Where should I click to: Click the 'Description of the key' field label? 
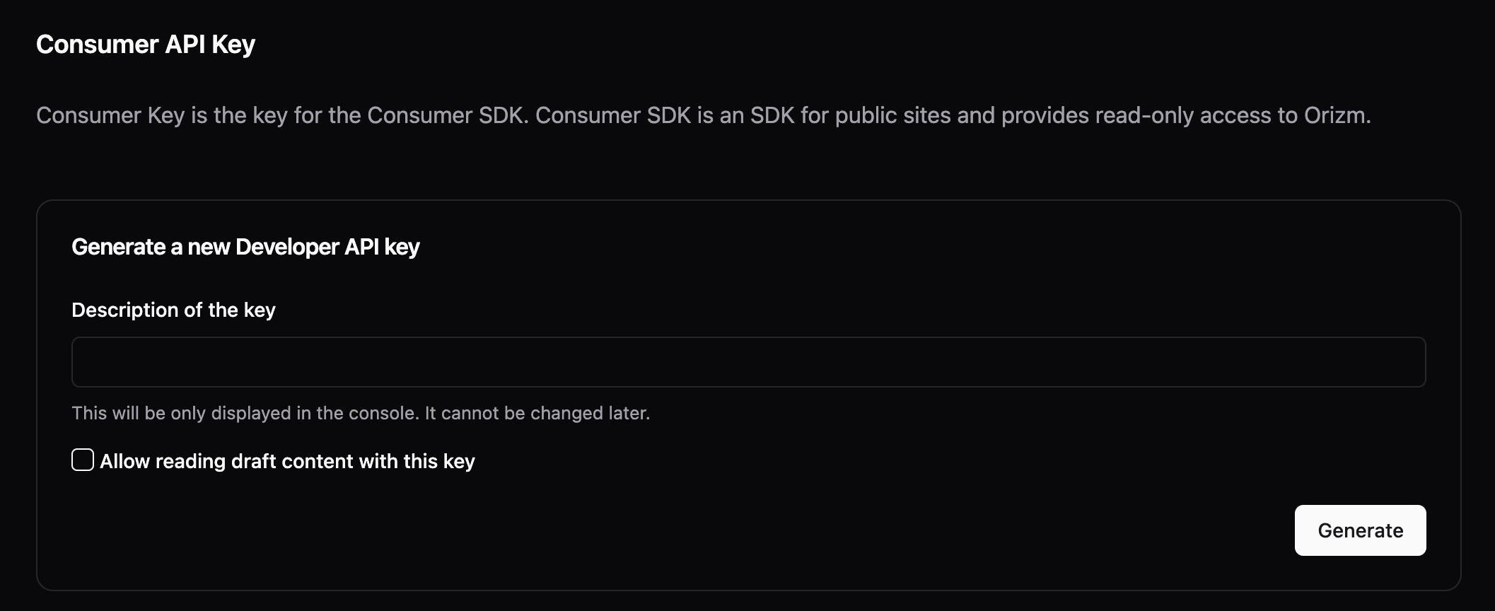point(173,310)
